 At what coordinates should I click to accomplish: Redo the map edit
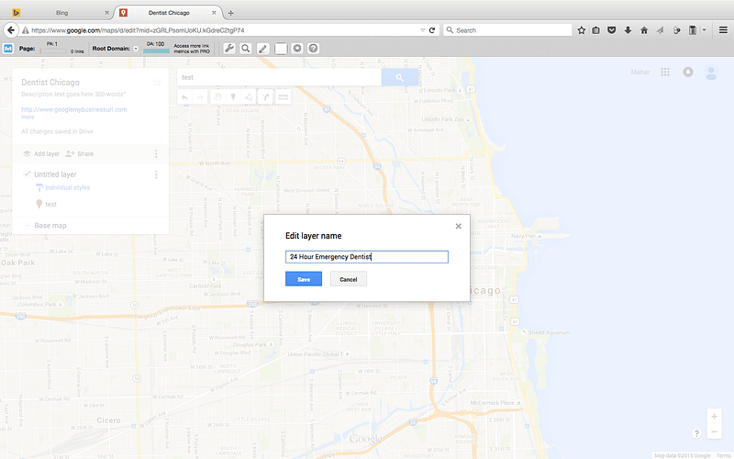tap(200, 97)
